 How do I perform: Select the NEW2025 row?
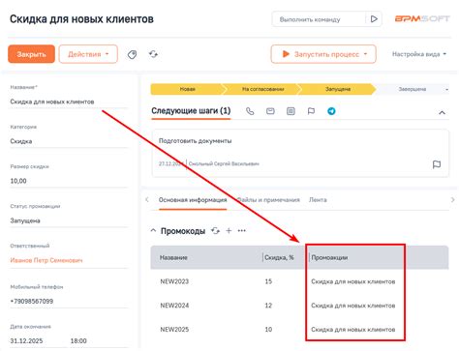pos(299,330)
